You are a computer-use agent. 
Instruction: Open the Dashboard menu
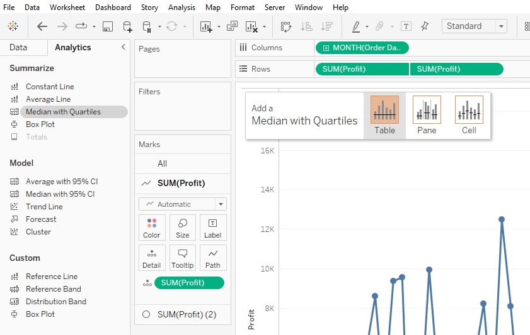[113, 7]
